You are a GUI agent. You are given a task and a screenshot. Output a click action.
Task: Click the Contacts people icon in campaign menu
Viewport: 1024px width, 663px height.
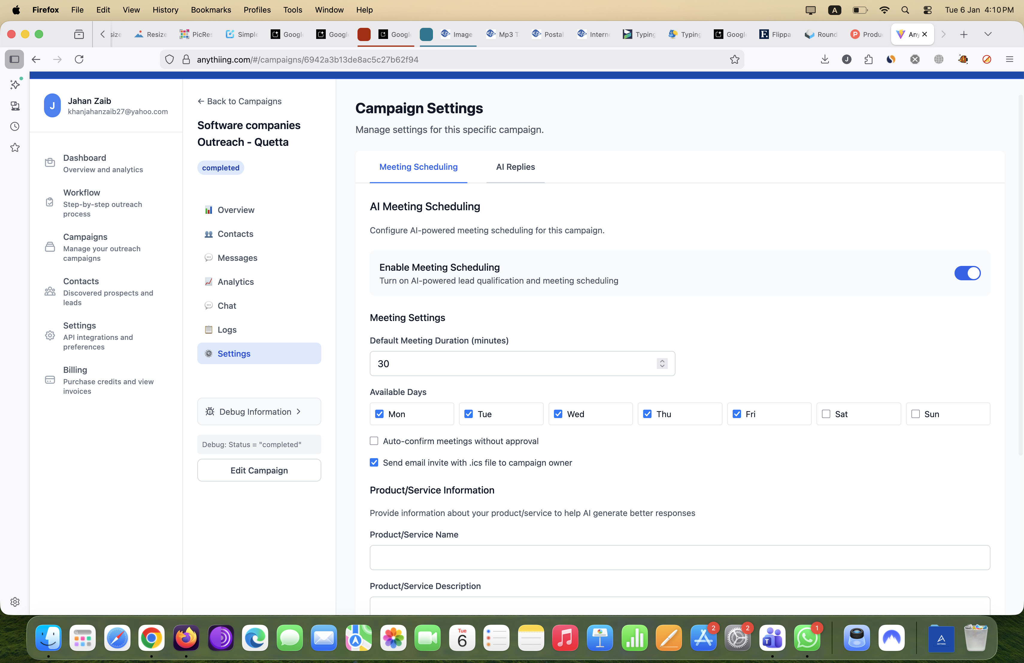209,234
